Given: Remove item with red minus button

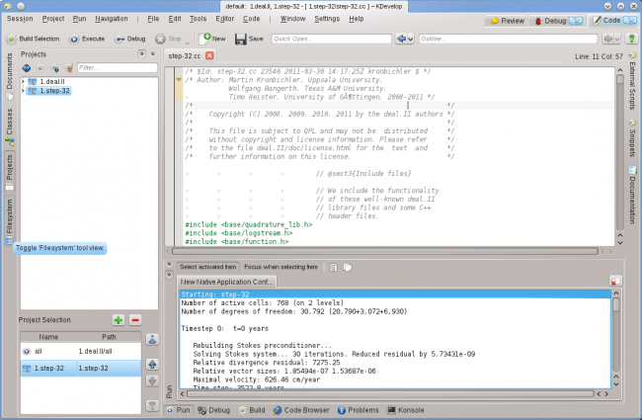Looking at the screenshot, I should (135, 320).
